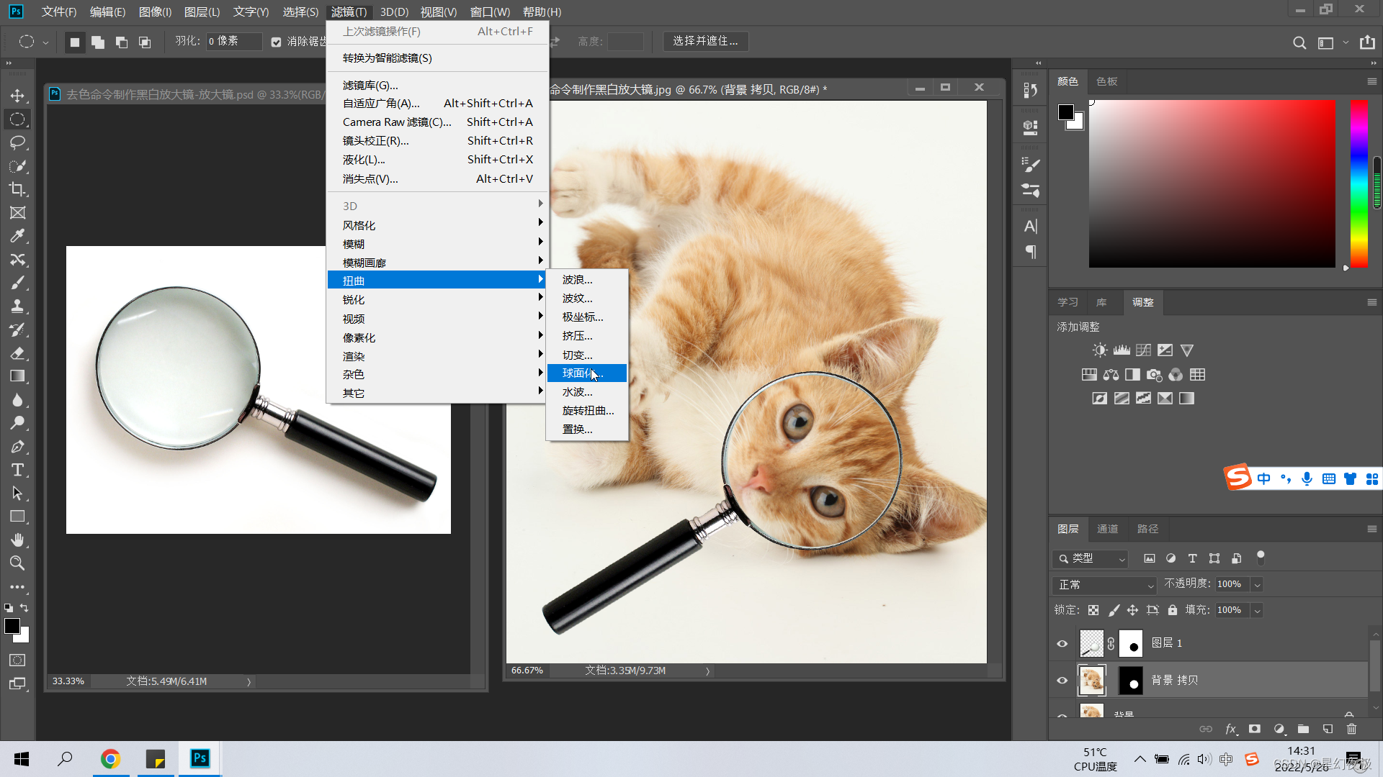Viewport: 1383px width, 777px height.
Task: Open the layer filter 类型 dropdown
Action: (1091, 558)
